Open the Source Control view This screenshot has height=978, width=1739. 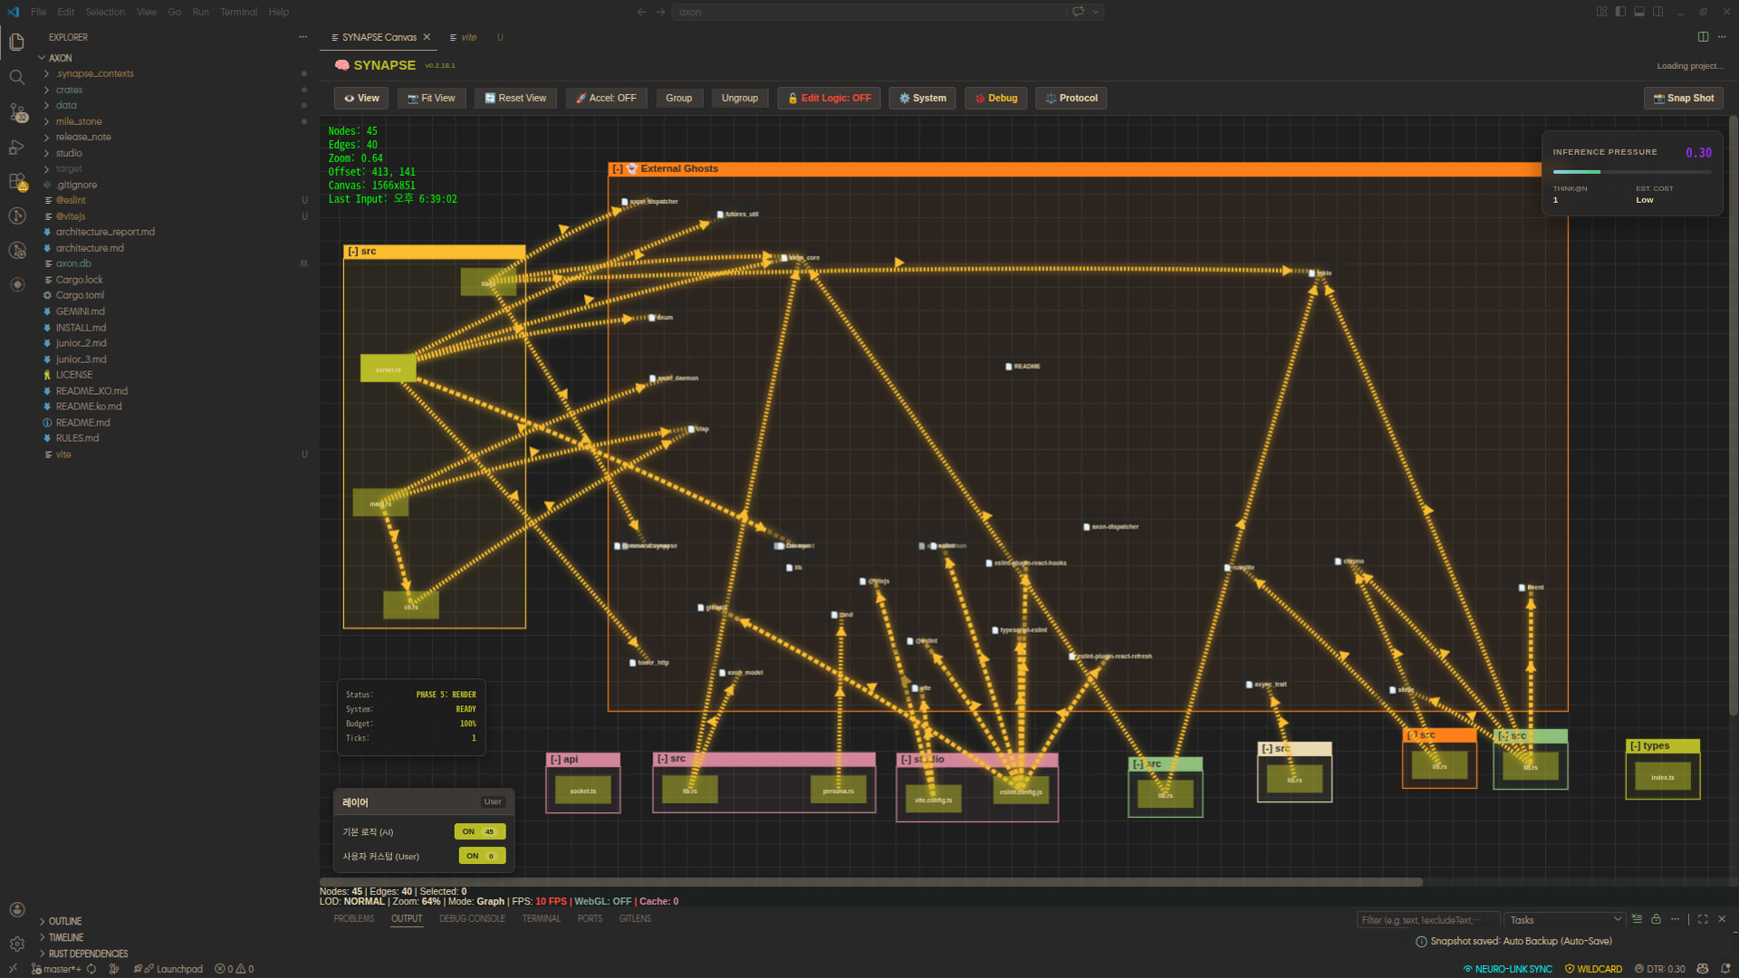pyautogui.click(x=17, y=112)
